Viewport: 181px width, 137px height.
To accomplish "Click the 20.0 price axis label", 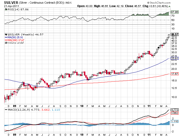I will click(x=174, y=69).
